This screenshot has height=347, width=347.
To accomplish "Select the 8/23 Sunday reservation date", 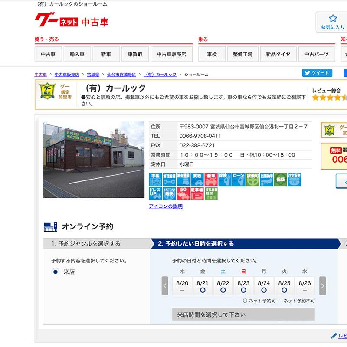I will pos(243,286).
